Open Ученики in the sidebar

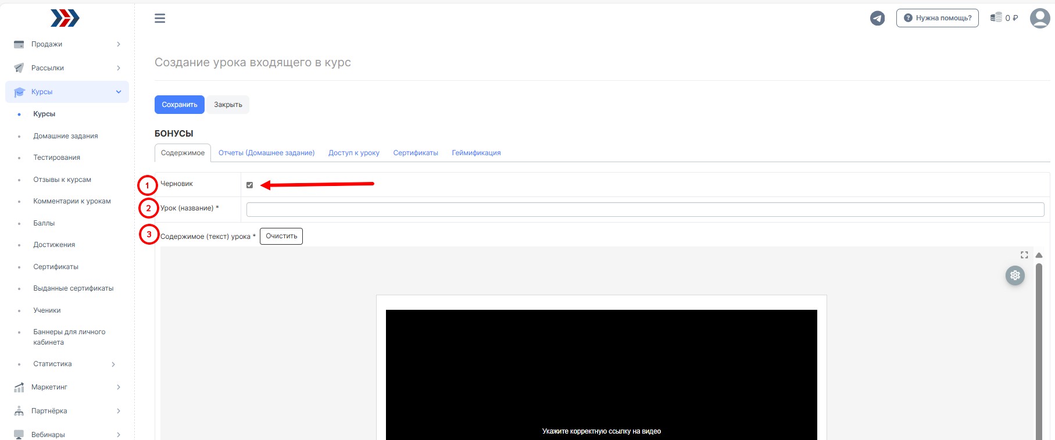click(x=47, y=310)
